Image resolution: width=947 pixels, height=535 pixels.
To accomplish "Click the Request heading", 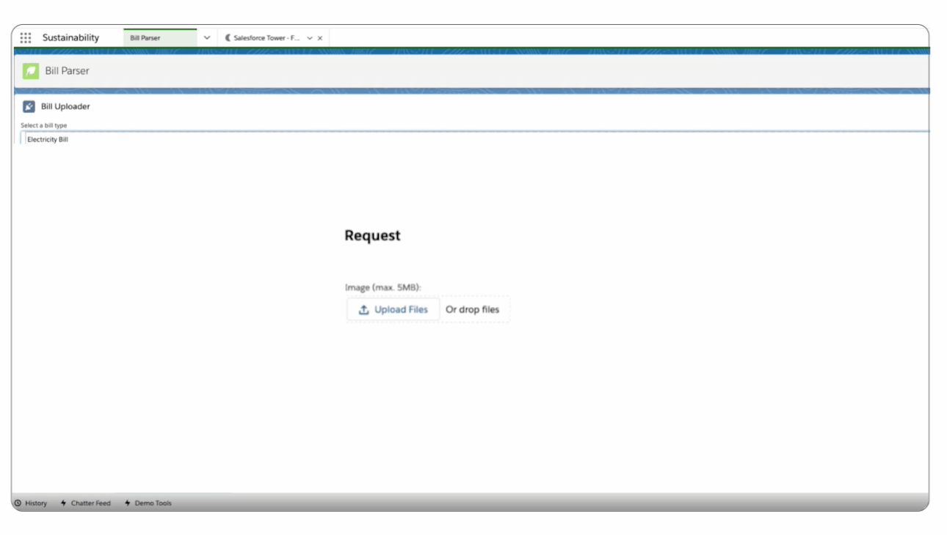I will pos(373,235).
